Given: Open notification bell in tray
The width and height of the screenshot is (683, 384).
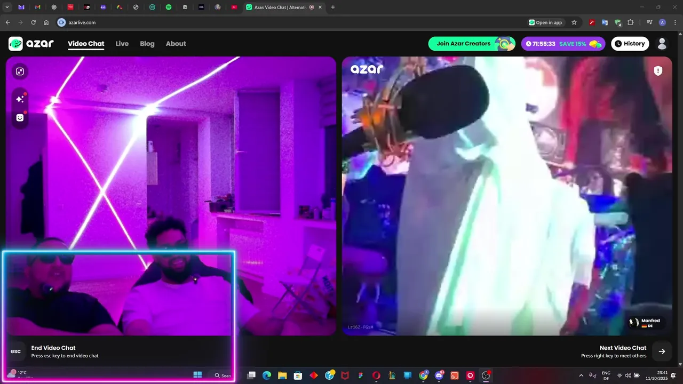Looking at the screenshot, I should 674,375.
